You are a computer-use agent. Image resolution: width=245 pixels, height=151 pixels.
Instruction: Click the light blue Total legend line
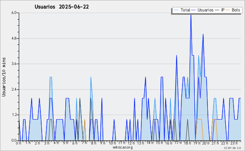tap(176, 10)
